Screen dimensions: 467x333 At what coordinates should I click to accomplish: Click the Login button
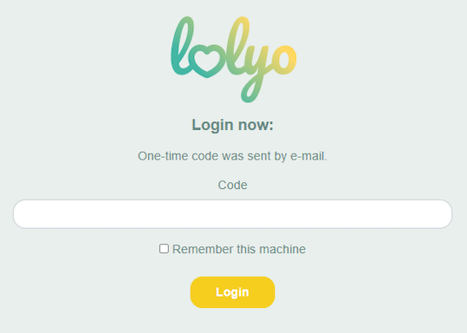(x=232, y=292)
